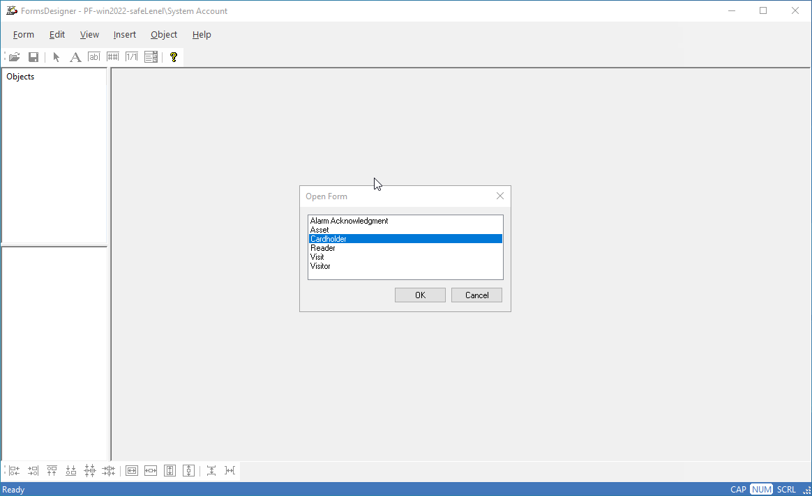Open the Form menu
Viewport: 812px width, 496px height.
tap(24, 35)
